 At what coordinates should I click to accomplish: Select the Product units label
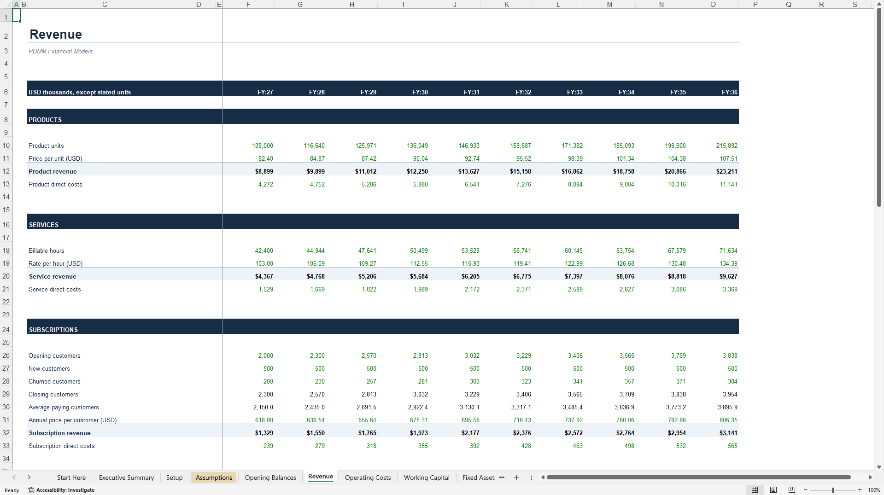point(46,146)
